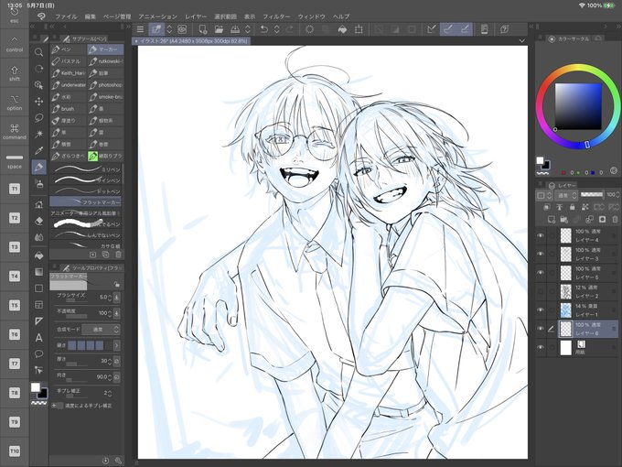
Task: Toggle the lock icon in tool property preview
Action: 116,284
